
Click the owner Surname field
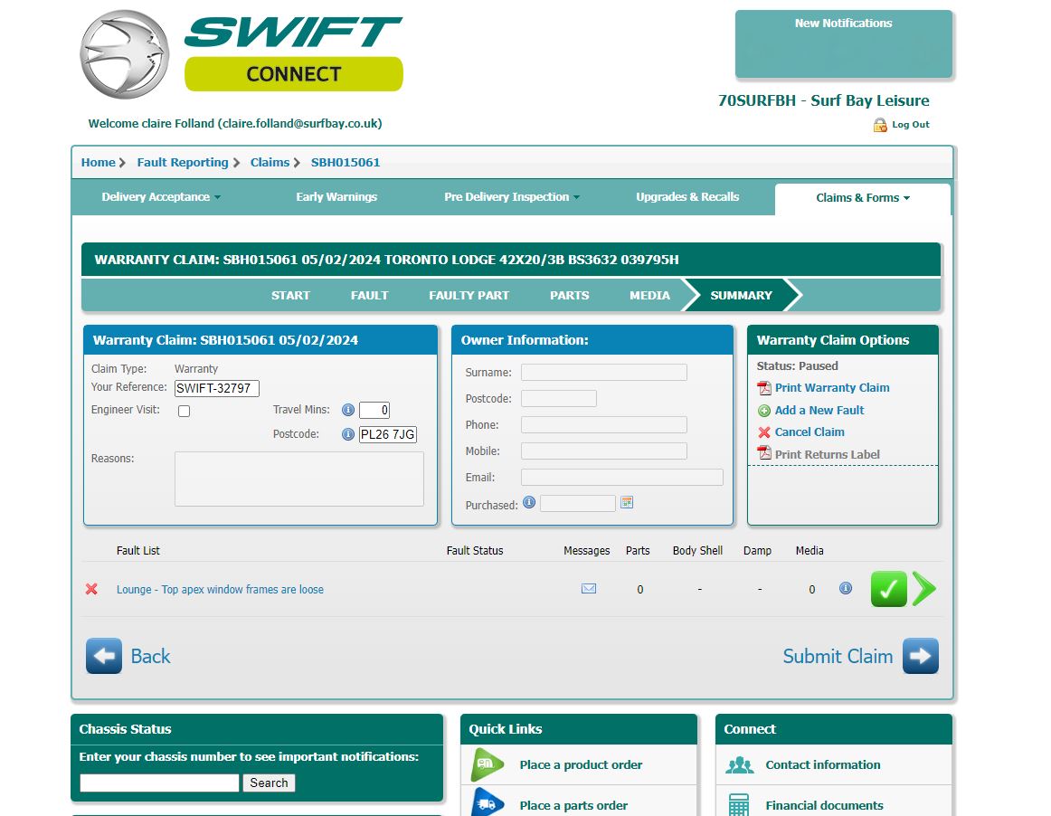[604, 372]
